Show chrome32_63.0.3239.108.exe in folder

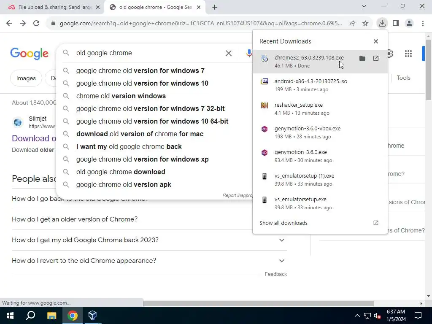(x=362, y=58)
